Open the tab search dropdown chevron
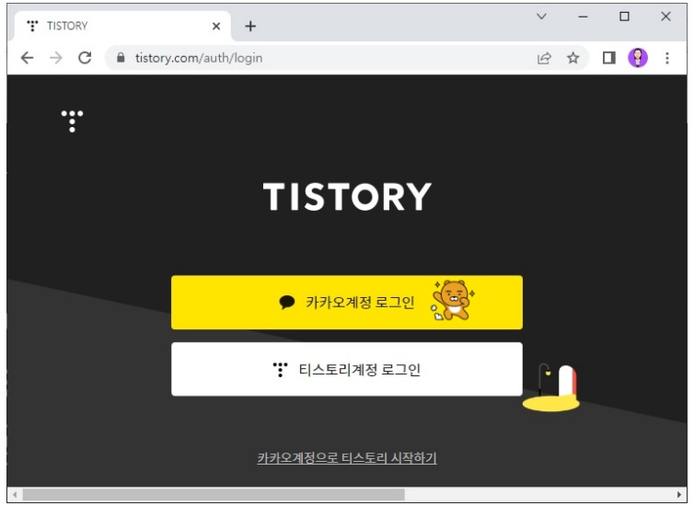Image resolution: width=694 pixels, height=506 pixels. tap(541, 17)
